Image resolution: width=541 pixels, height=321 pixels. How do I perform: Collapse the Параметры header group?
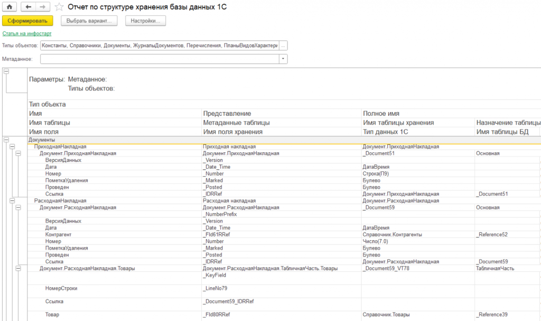(6, 71)
